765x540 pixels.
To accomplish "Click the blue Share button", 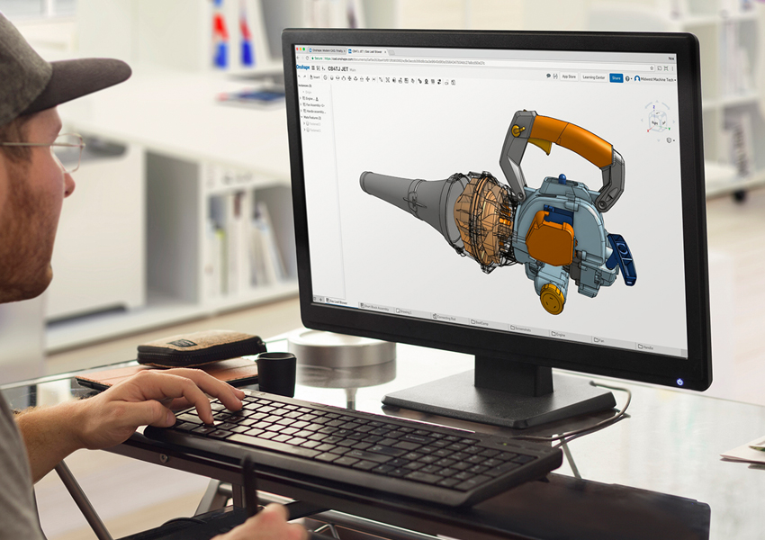I will click(x=616, y=78).
